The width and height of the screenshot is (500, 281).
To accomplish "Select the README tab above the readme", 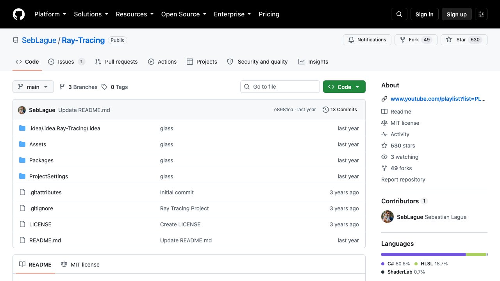I will click(35, 265).
